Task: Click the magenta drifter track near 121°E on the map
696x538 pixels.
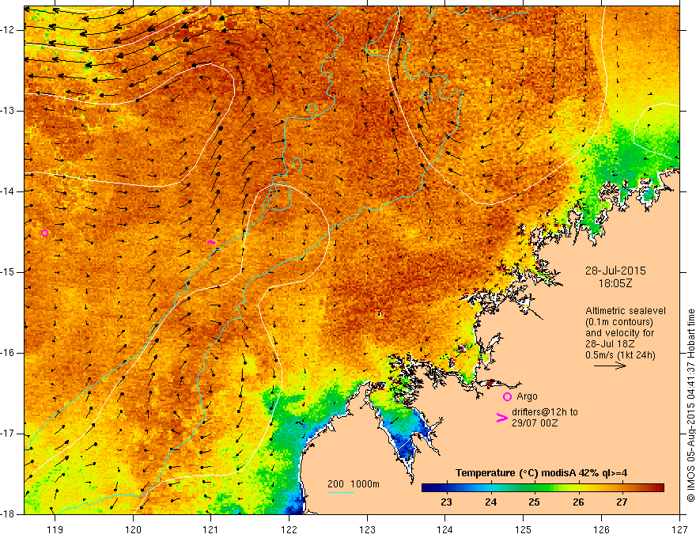Action: (x=211, y=242)
